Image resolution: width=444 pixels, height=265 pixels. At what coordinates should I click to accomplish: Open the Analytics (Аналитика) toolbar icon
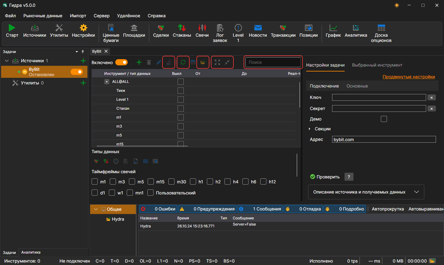pos(356,28)
